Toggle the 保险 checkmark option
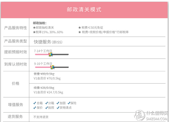Screen dimensions: 169x122 click(x=72, y=103)
